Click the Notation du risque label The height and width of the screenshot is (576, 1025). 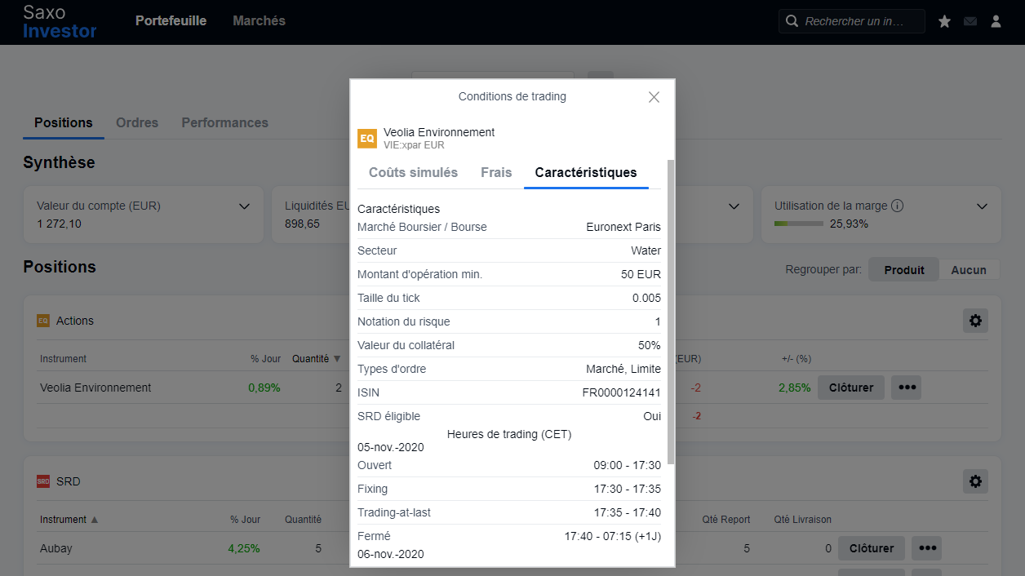coord(403,321)
